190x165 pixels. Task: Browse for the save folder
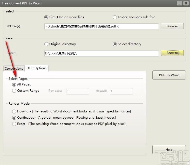coord(172,53)
